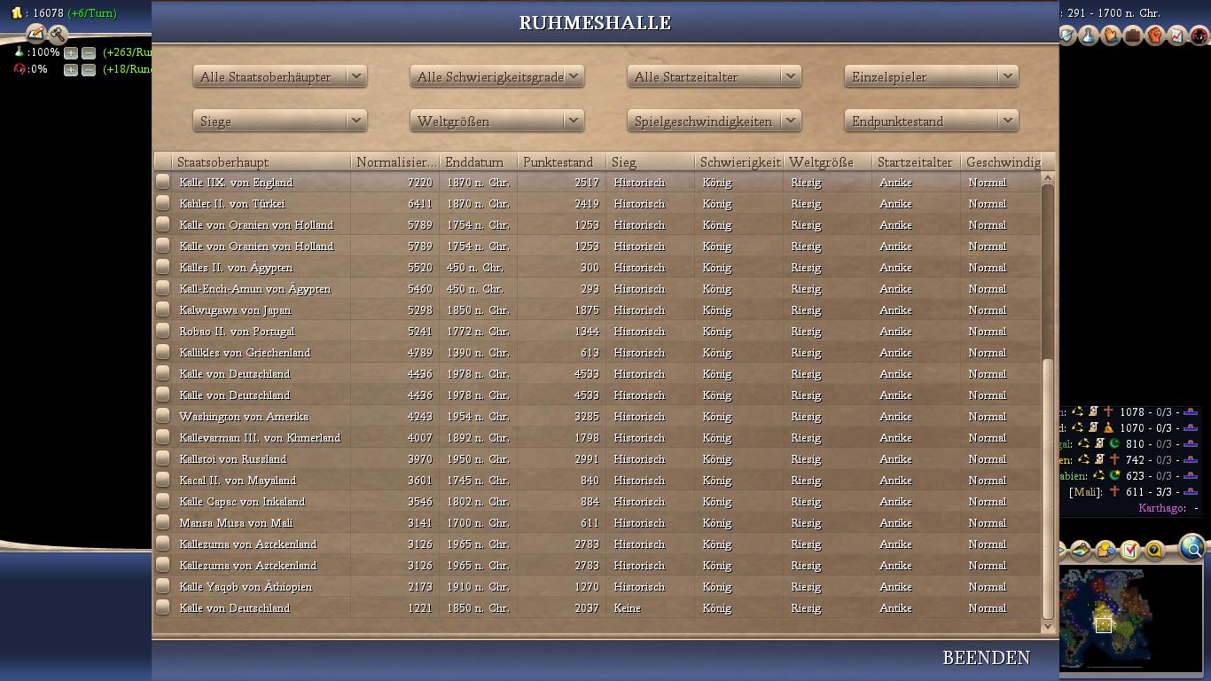Click the globe view magnifier icon
This screenshot has height=681, width=1211.
point(1193,549)
